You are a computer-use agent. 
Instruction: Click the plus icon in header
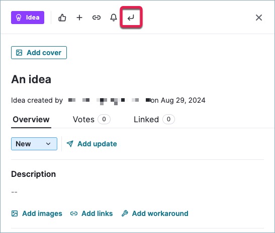[x=79, y=18]
